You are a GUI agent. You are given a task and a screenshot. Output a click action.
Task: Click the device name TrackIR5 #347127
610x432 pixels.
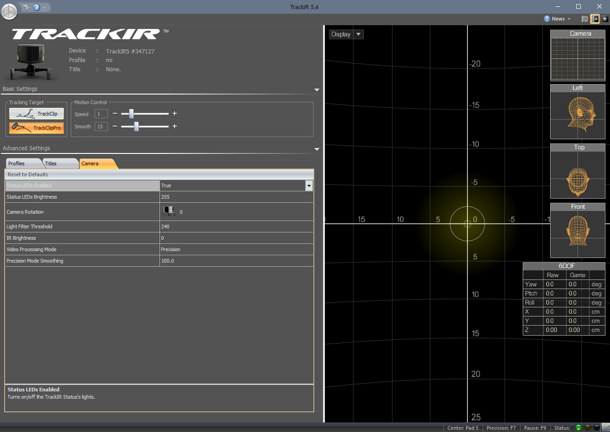click(x=130, y=51)
